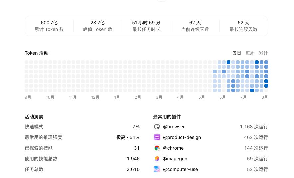The height and width of the screenshot is (178, 294).
Task: Click the 4月 month label on heatmap
Action: tap(180, 97)
